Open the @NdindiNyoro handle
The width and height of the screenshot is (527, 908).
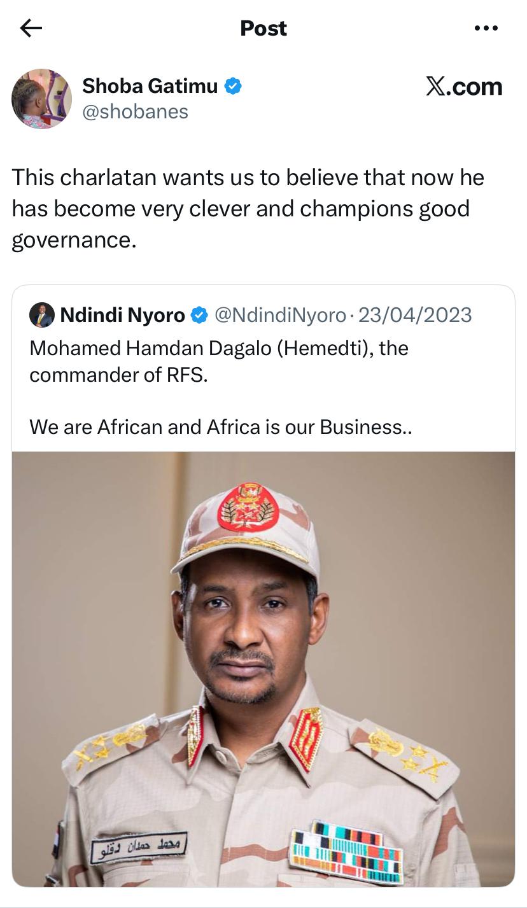click(280, 315)
